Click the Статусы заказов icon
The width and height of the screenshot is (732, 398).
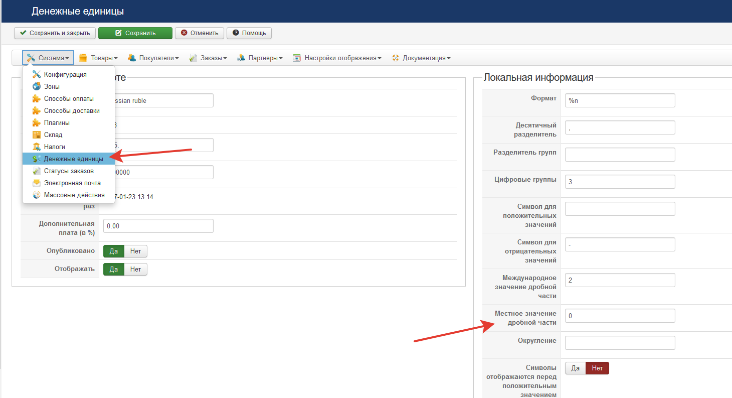(36, 171)
